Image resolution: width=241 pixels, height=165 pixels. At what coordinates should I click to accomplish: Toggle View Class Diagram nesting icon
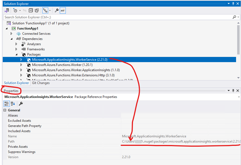(45, 10)
